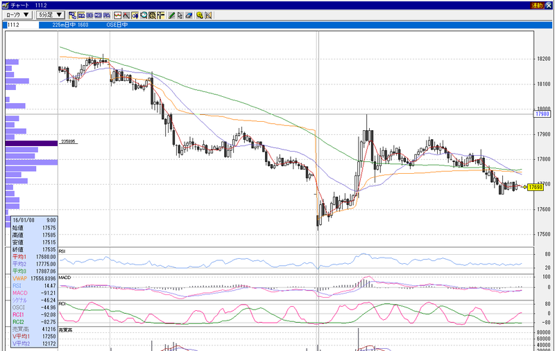This screenshot has width=555, height=351.
Task: Toggle the PA indicator toolbar icon
Action: click(x=107, y=15)
